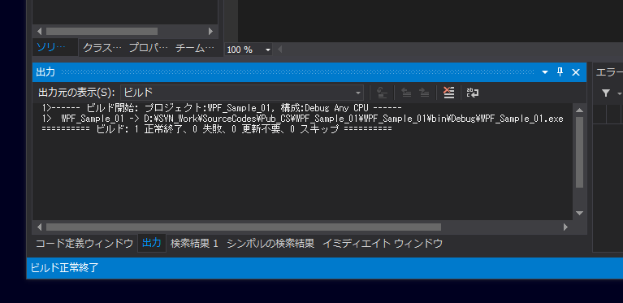
Task: Click the Clear All output icon
Action: [448, 93]
